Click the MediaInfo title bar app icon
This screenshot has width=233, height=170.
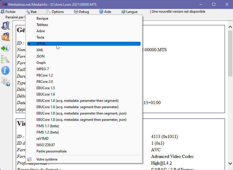point(4,5)
